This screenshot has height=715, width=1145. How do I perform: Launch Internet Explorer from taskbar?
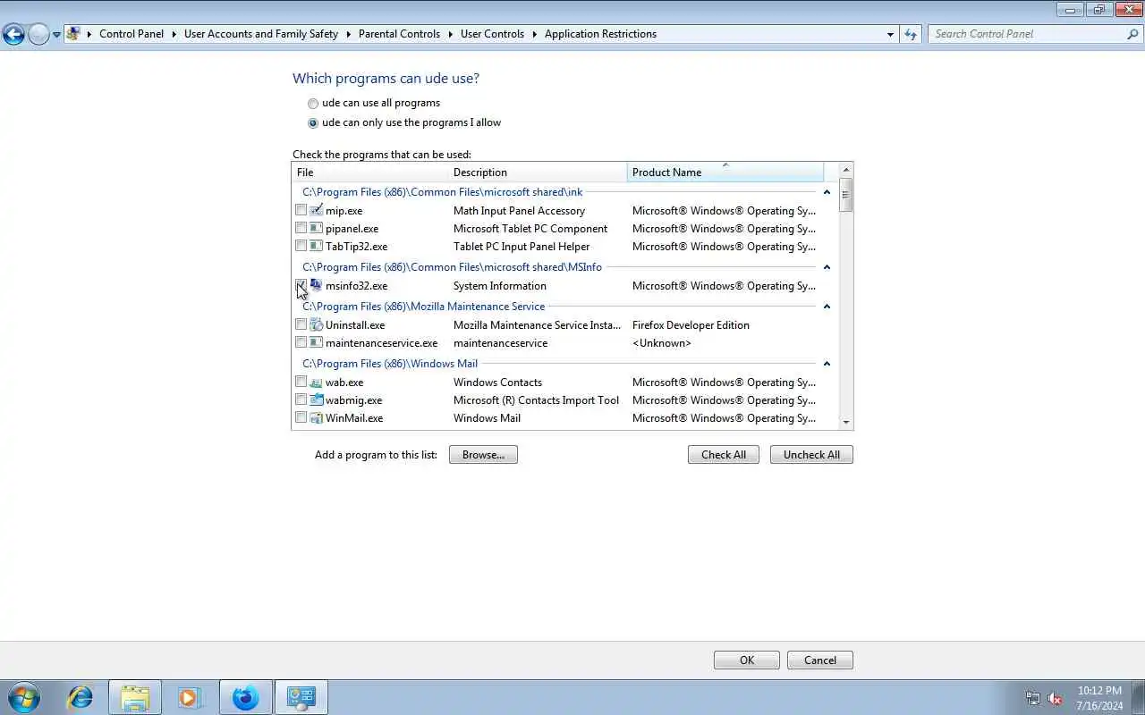(81, 697)
